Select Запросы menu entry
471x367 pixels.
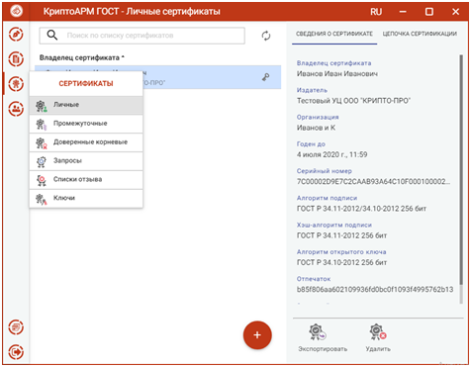pos(86,161)
